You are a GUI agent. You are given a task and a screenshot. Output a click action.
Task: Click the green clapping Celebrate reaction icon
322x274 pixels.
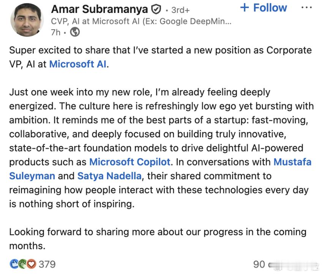(x=22, y=264)
